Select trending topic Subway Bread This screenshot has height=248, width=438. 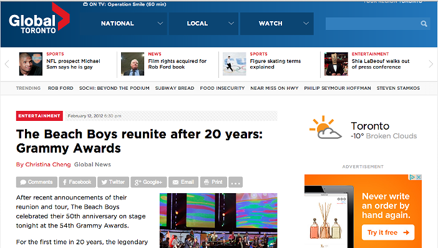175,88
